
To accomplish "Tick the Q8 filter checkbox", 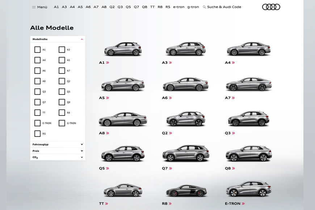I will pos(62,102).
